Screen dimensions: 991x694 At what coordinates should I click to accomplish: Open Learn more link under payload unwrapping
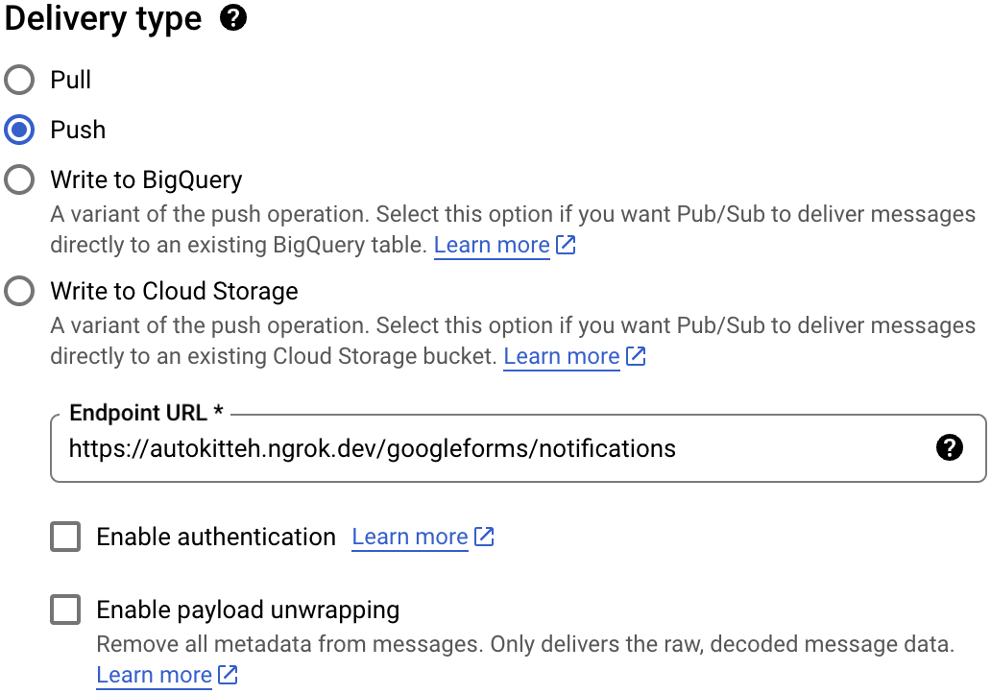tap(167, 675)
